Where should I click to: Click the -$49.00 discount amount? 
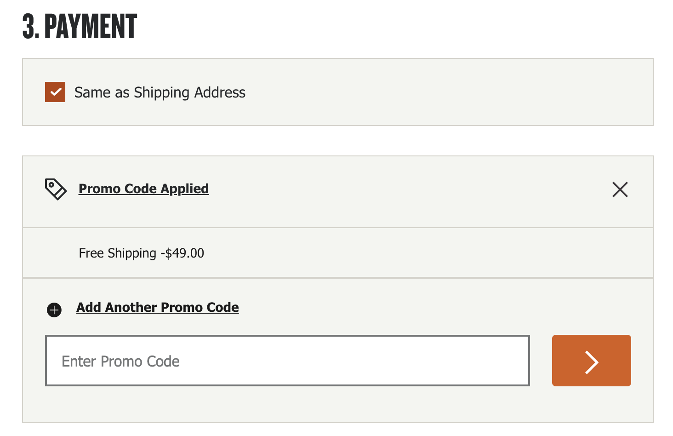pos(183,253)
